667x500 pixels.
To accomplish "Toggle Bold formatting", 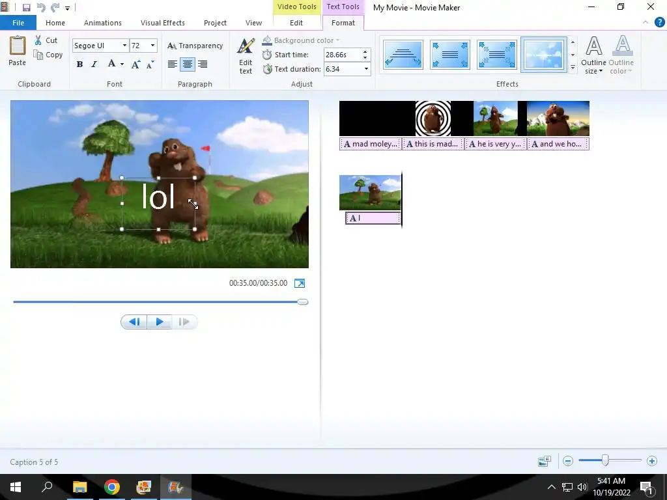I will tap(79, 64).
